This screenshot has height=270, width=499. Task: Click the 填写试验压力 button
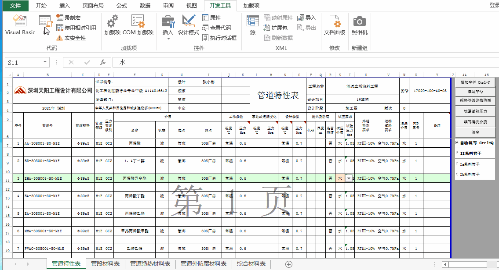pyautogui.click(x=475, y=111)
